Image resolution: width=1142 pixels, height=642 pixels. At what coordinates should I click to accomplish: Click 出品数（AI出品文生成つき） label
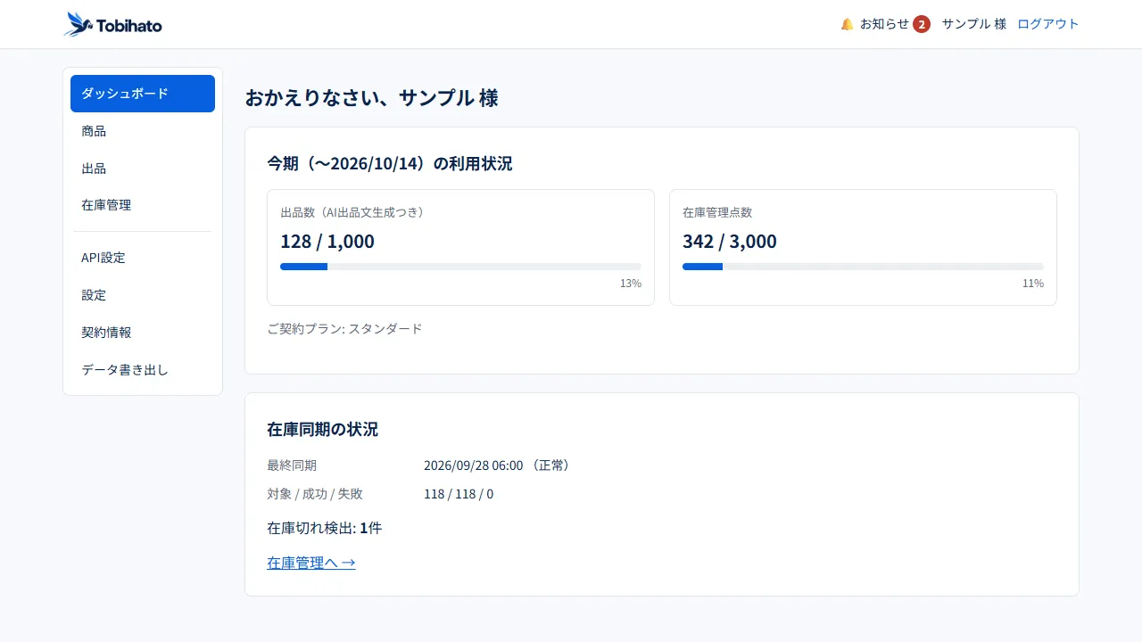pos(355,212)
